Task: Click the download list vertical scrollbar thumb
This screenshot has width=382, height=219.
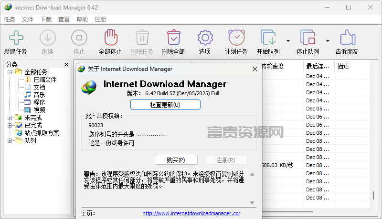Action: (373, 196)
